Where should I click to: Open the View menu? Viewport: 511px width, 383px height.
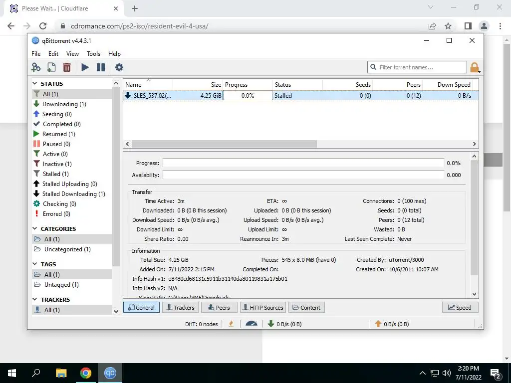72,54
